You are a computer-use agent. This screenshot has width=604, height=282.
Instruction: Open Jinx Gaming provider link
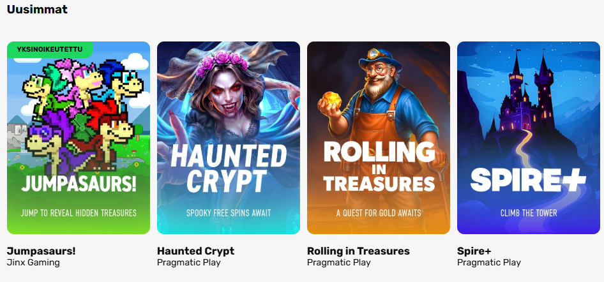[33, 263]
